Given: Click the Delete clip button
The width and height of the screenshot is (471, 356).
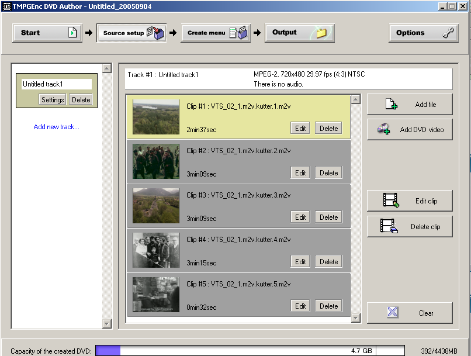Looking at the screenshot, I should point(410,226).
